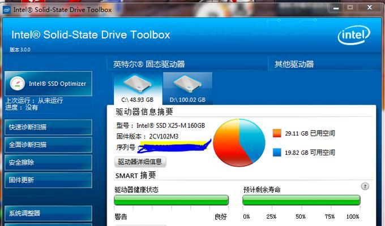Close the Toolbox window
Viewport: 385px width, 226px height.
[x=370, y=8]
